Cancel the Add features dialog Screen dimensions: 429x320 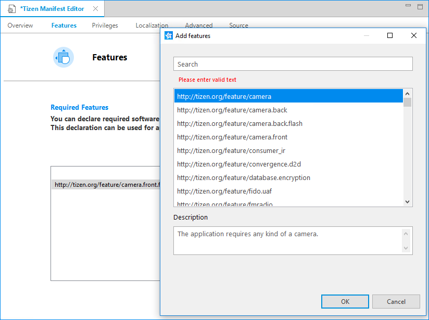click(396, 301)
